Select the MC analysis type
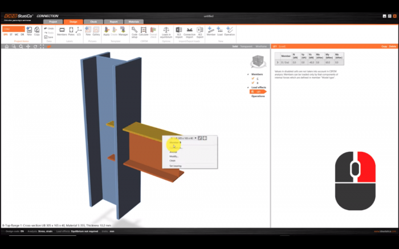This screenshot has height=249, width=399. point(17,35)
